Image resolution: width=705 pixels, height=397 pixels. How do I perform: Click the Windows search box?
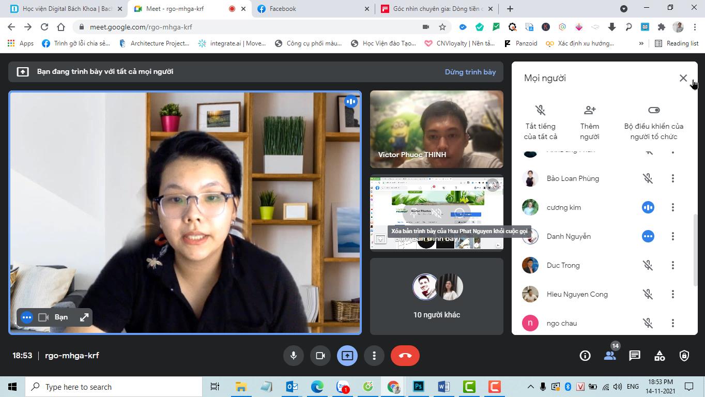click(x=114, y=387)
